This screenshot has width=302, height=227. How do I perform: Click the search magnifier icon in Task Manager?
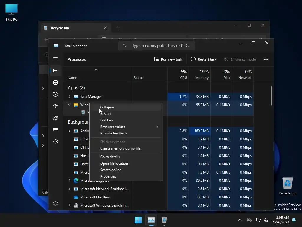pyautogui.click(x=124, y=46)
